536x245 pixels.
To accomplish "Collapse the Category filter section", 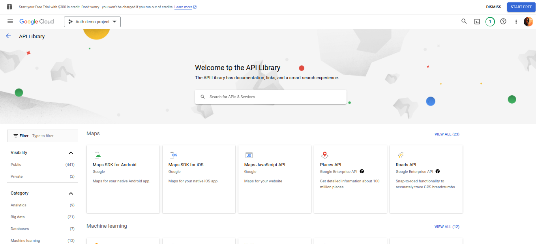I will click(71, 193).
